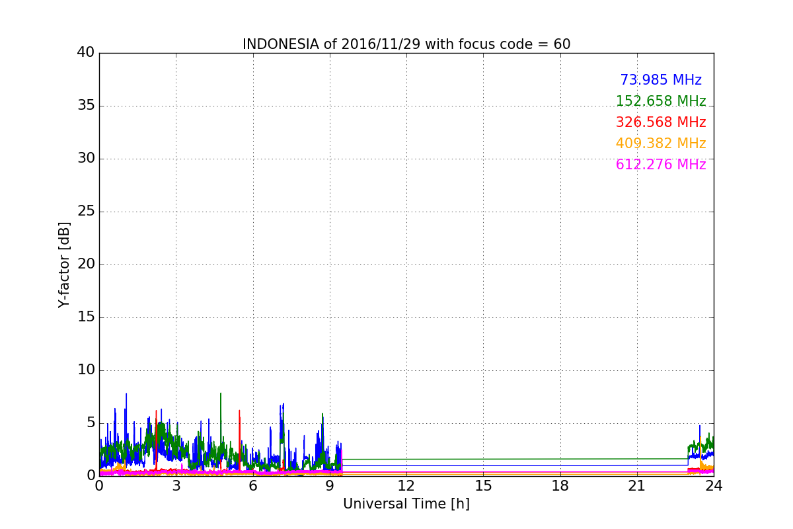Viewport: 793px width, 529px height.
Task: Click the x-axis tick label 24
Action: [x=714, y=486]
